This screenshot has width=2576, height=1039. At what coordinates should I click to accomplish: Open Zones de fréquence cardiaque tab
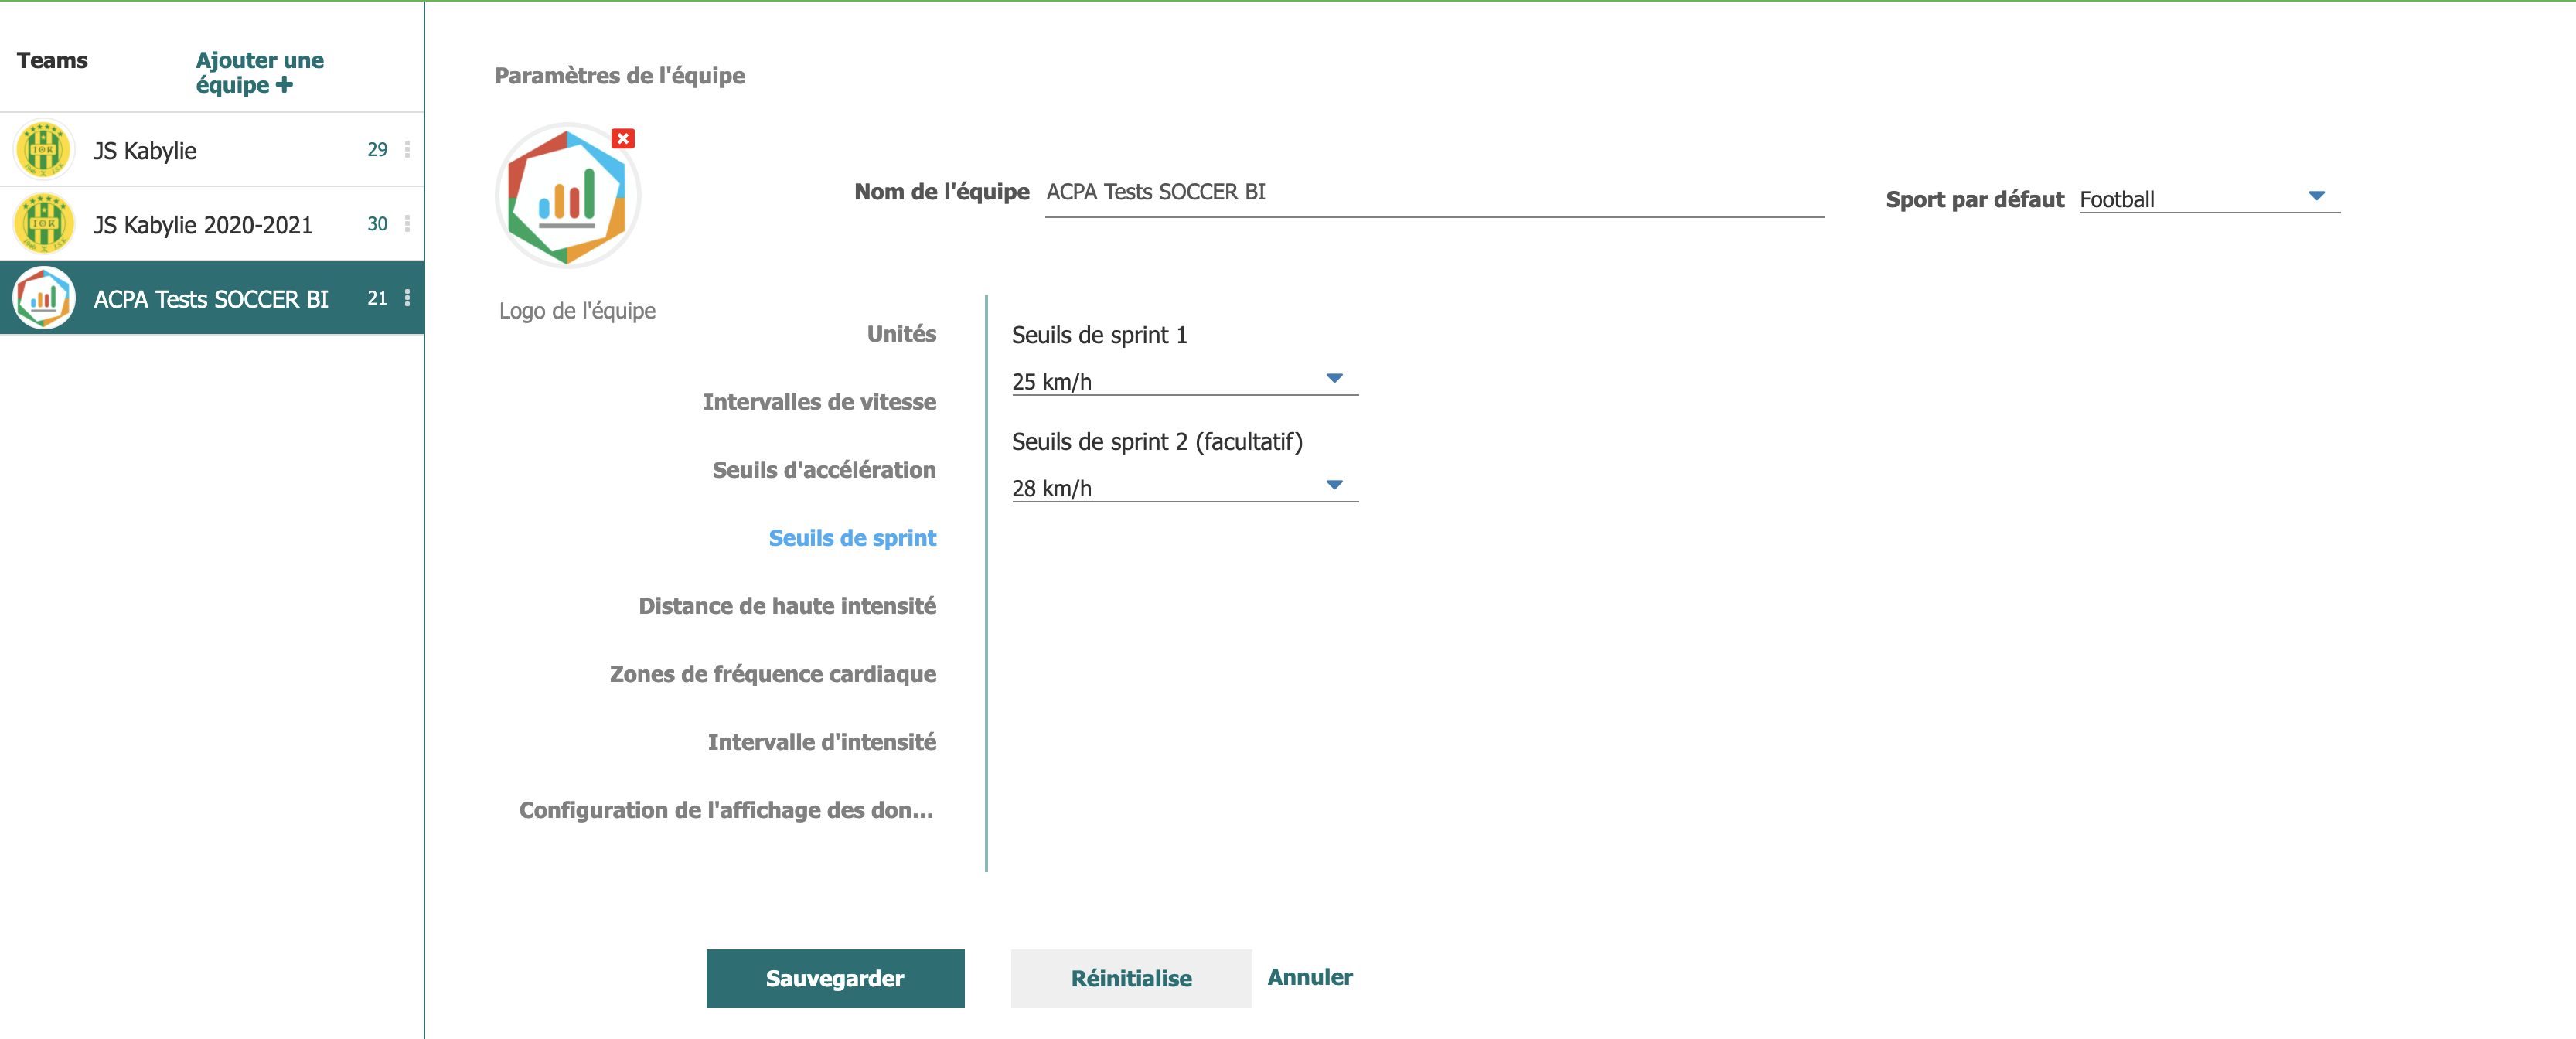click(773, 674)
